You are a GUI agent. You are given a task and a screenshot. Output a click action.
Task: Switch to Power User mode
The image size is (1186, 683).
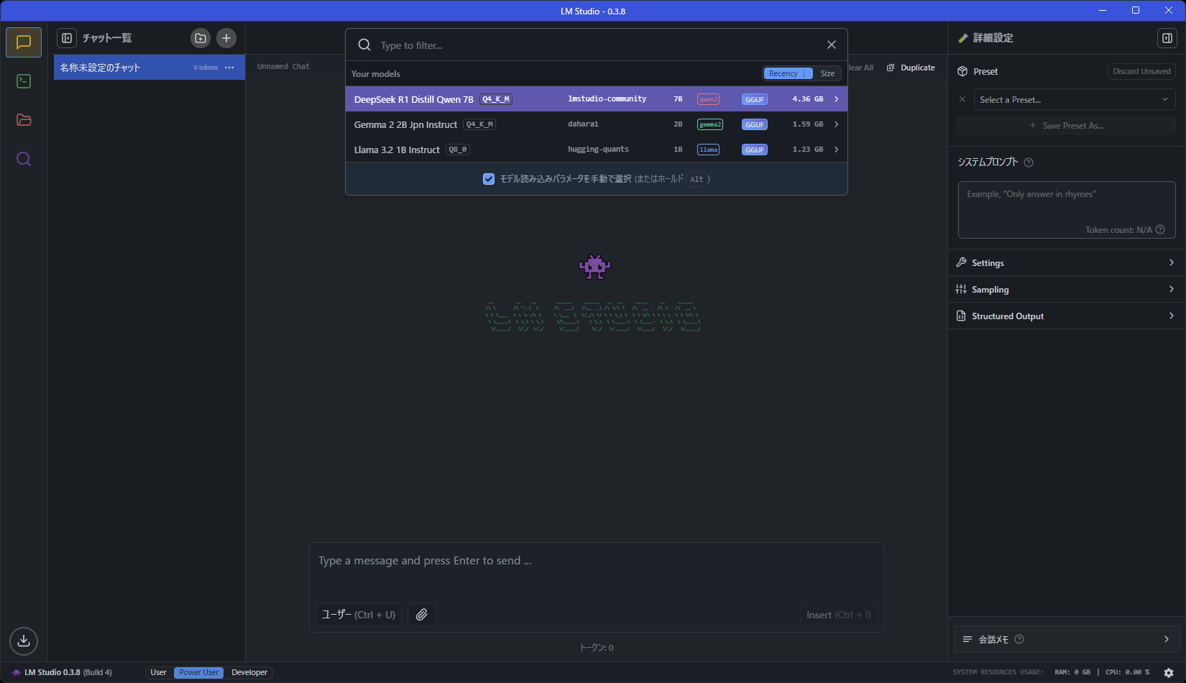tap(199, 673)
